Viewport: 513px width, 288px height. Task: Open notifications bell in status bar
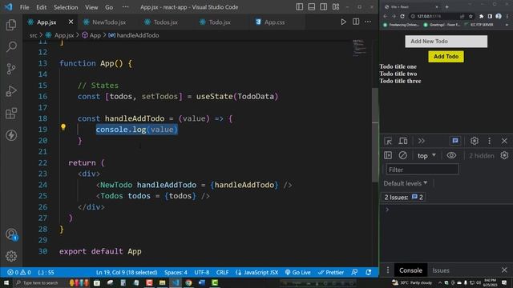point(369,272)
